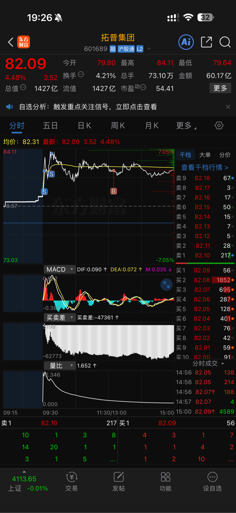Open 查看千档行情 link
The image size is (236, 513).
point(205,168)
